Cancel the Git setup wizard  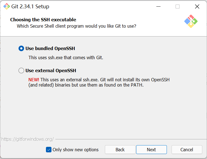click(187, 150)
